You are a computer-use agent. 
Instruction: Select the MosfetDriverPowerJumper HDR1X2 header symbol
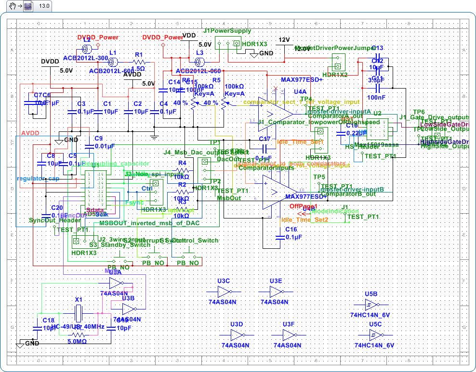click(x=338, y=63)
